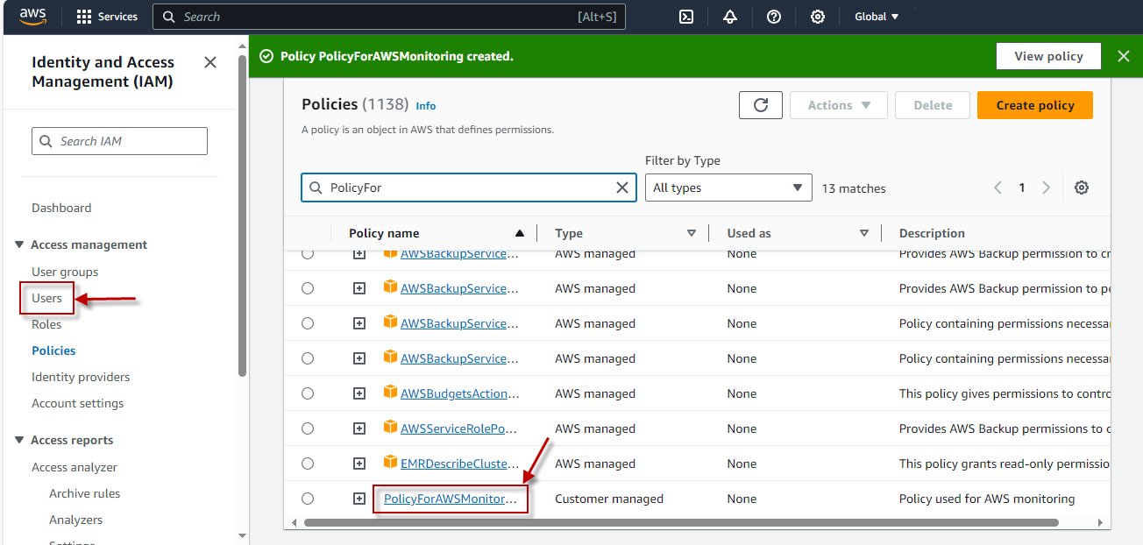Screen dimensions: 1143x545
Task: Click the '13 matches' text
Action: (x=854, y=188)
